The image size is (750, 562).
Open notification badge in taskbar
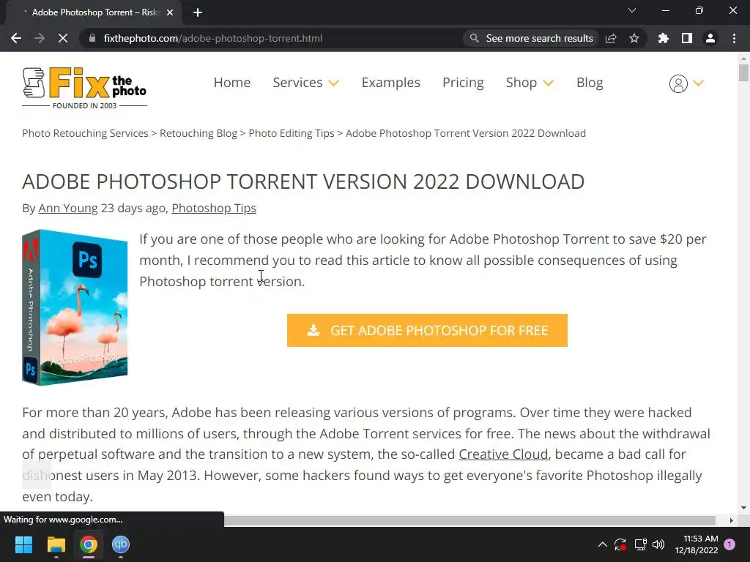click(x=729, y=544)
